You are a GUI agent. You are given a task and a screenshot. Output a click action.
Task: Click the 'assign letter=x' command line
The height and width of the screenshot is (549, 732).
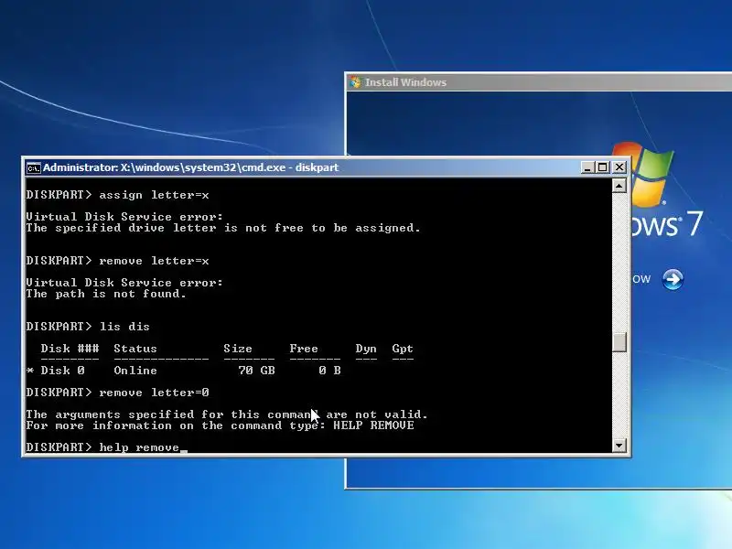118,195
